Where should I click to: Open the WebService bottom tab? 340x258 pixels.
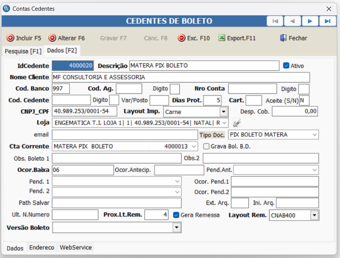76,248
